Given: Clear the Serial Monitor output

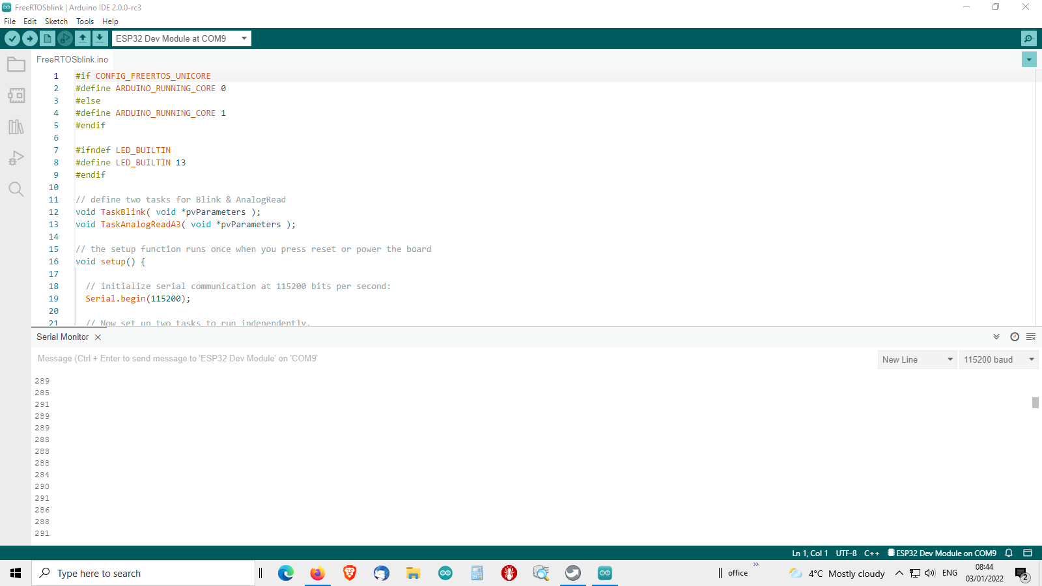Looking at the screenshot, I should pyautogui.click(x=1031, y=337).
